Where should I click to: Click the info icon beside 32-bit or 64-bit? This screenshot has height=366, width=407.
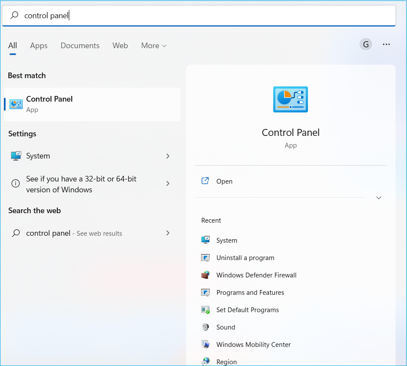(x=16, y=183)
